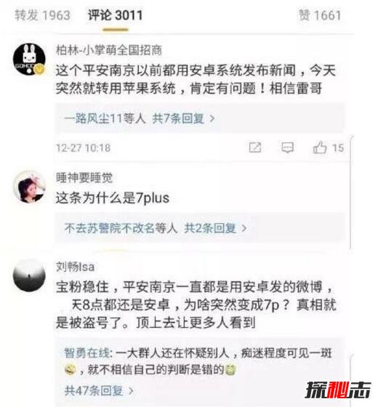Expand 共7条回复 replies
Image resolution: width=378 pixels, height=407 pixels.
point(183,118)
